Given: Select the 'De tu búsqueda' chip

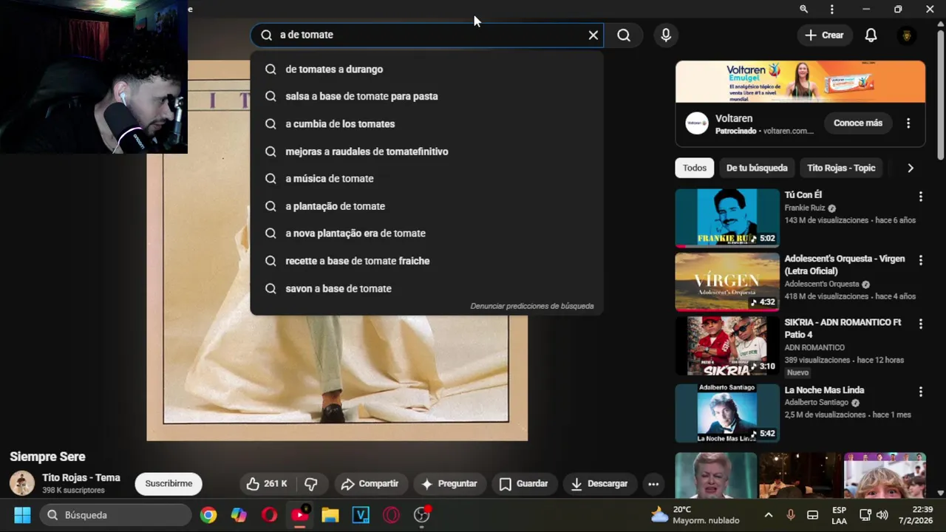Looking at the screenshot, I should point(757,168).
